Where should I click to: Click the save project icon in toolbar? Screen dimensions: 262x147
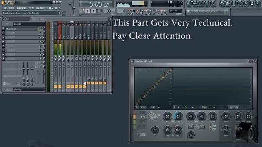[x=228, y=4]
